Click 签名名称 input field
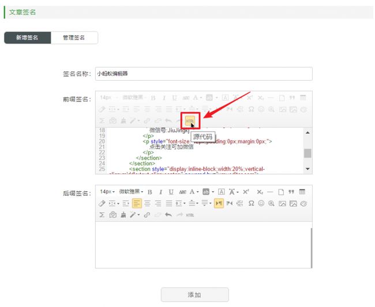This screenshot has height=307, width=375. click(x=204, y=74)
